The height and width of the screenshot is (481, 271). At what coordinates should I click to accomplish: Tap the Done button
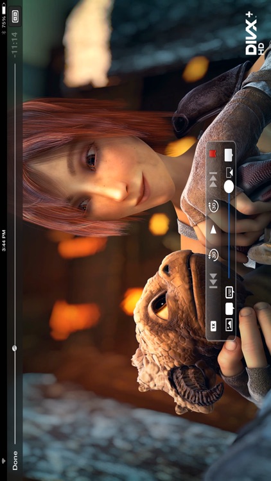[15, 460]
